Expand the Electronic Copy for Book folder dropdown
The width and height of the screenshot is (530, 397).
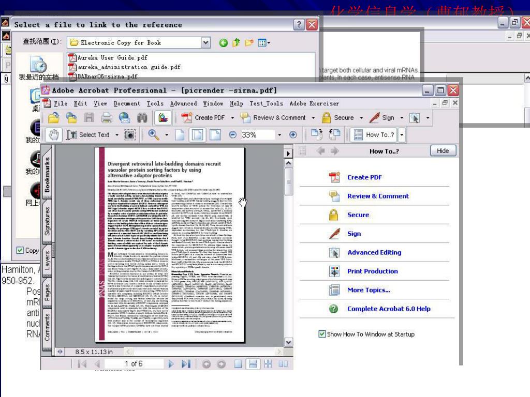click(x=206, y=42)
